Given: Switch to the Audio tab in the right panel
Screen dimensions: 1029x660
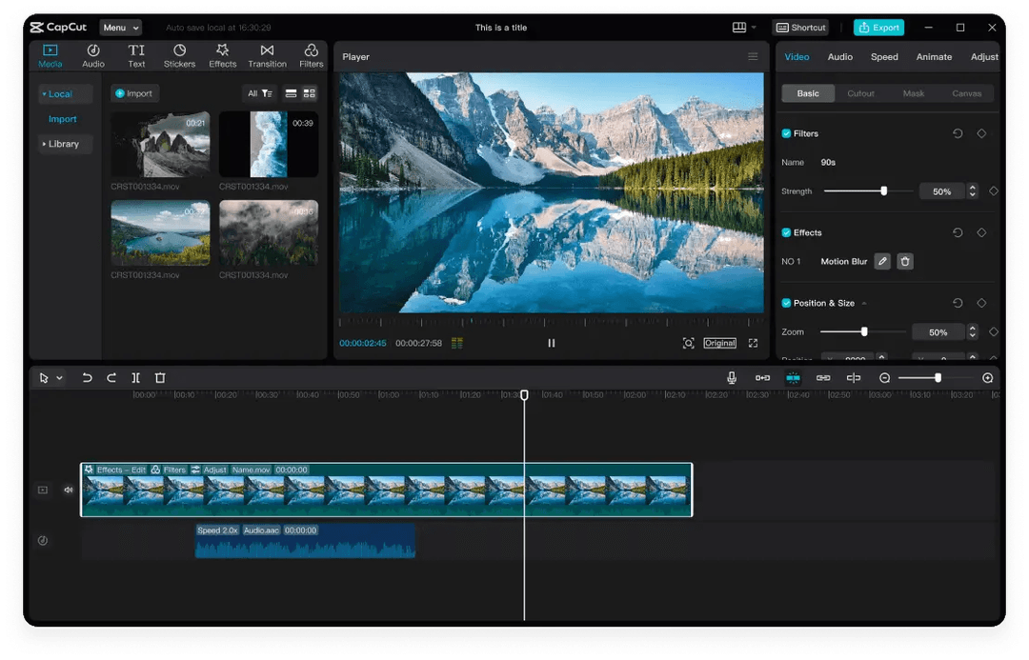Looking at the screenshot, I should click(x=839, y=57).
